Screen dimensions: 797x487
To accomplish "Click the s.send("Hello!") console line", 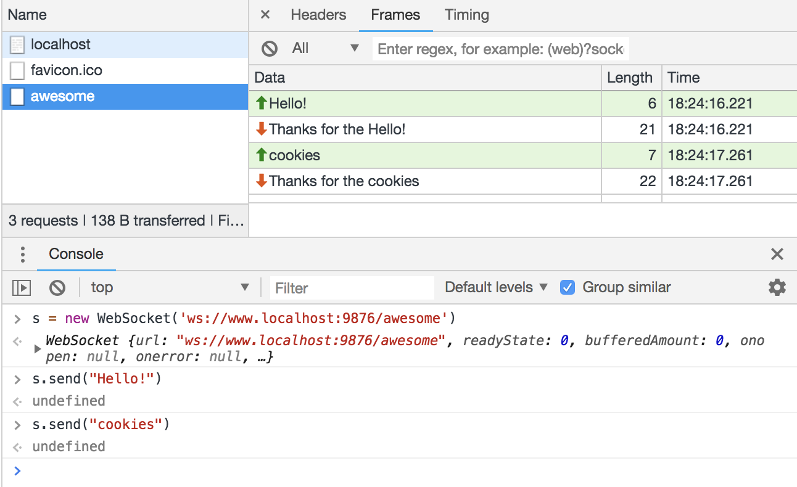I will pos(97,379).
